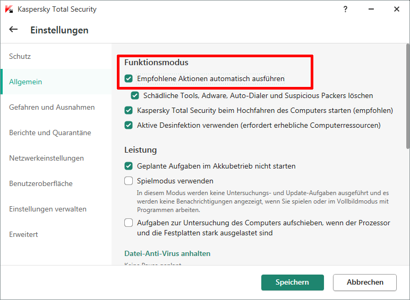This screenshot has height=300, width=410.
Task: Minimize the Kaspersky Total Security window
Action: pos(371,9)
